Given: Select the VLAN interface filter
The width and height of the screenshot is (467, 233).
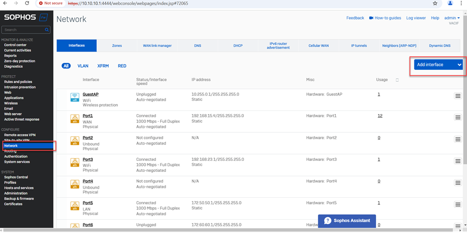Looking at the screenshot, I should pyautogui.click(x=83, y=66).
